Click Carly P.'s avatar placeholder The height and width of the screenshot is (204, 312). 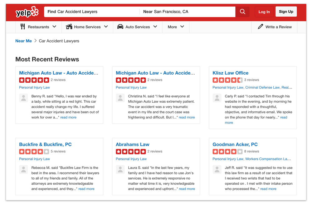point(217,98)
